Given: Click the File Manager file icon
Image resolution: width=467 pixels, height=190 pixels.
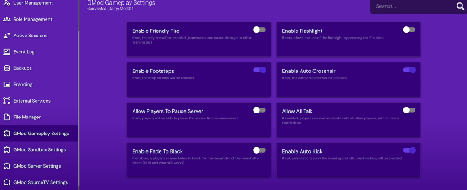Looking at the screenshot, I should coord(7,117).
